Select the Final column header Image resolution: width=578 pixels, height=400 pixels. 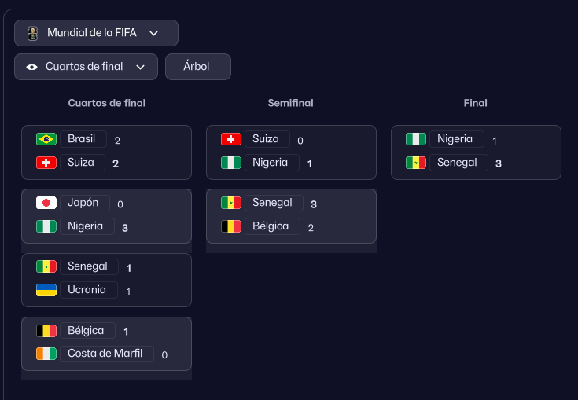tap(475, 103)
